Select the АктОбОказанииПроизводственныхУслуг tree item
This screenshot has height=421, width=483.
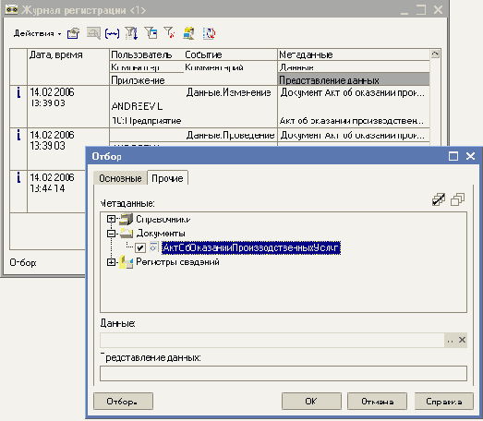[251, 247]
